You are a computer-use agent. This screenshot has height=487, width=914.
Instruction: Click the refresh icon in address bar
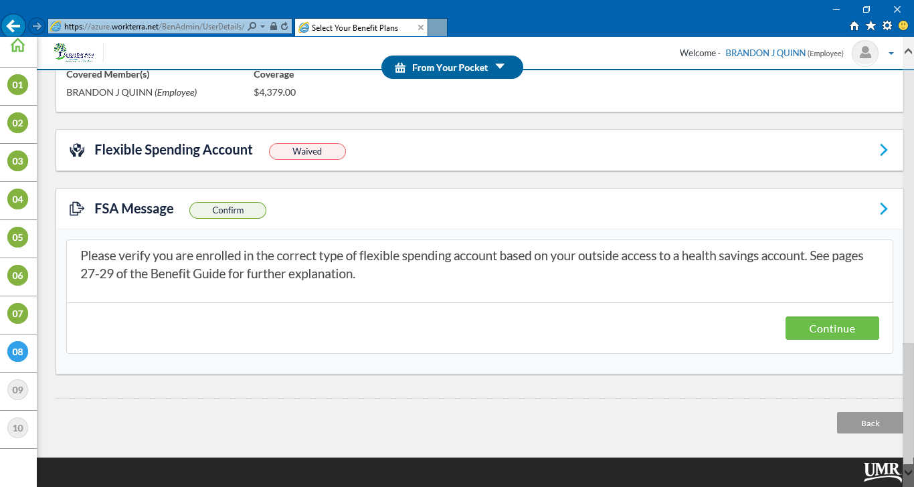tap(284, 27)
